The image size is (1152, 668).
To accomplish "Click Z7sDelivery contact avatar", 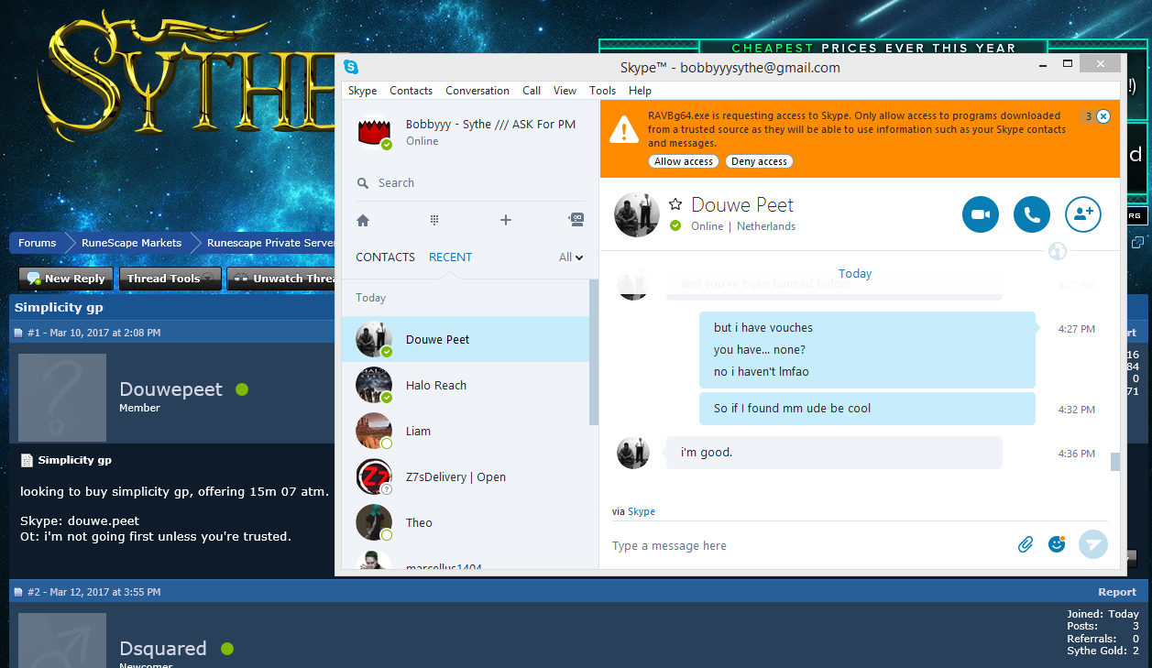I will click(374, 476).
